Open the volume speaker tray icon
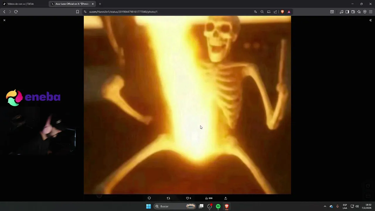The width and height of the screenshot is (375, 211). click(357, 206)
